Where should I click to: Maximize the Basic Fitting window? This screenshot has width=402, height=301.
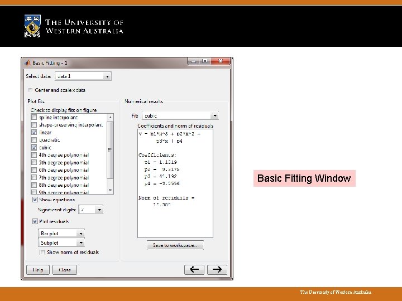coord(204,61)
